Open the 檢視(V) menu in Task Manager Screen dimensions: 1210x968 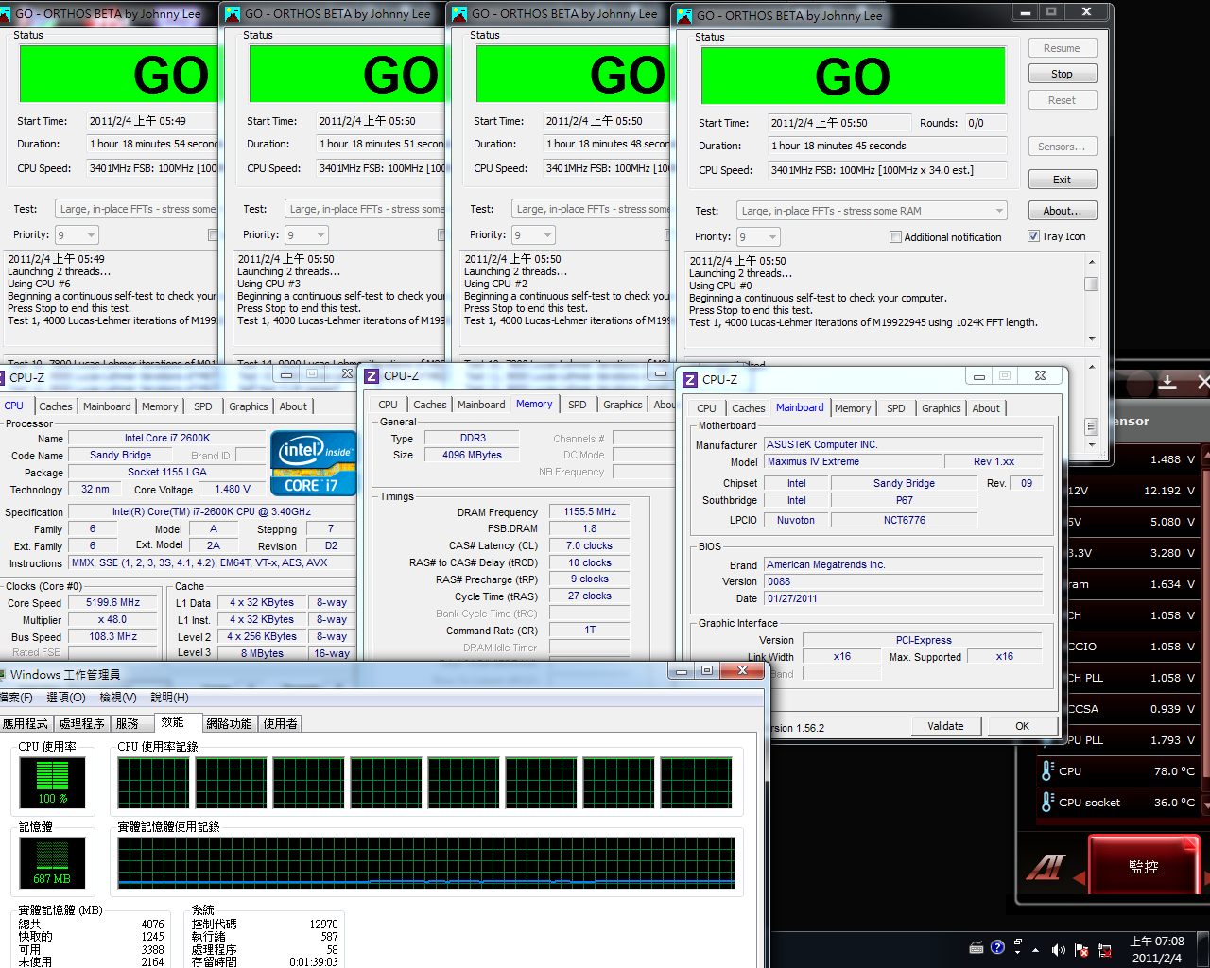(x=118, y=698)
